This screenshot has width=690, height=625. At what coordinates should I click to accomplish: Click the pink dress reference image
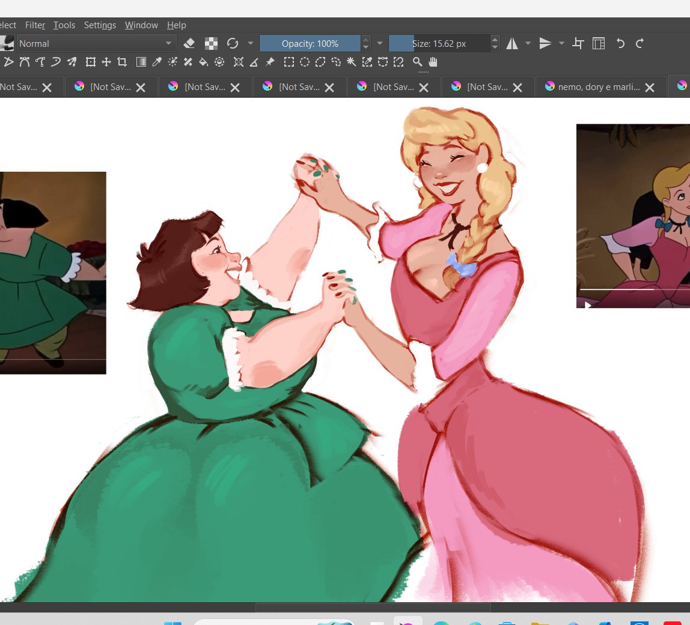[x=634, y=216]
